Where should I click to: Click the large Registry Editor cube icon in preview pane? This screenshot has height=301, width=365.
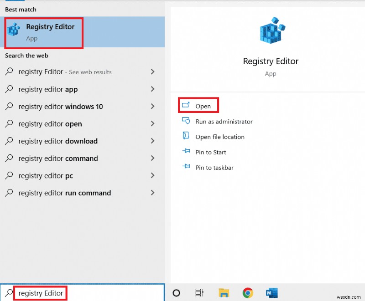coord(272,30)
